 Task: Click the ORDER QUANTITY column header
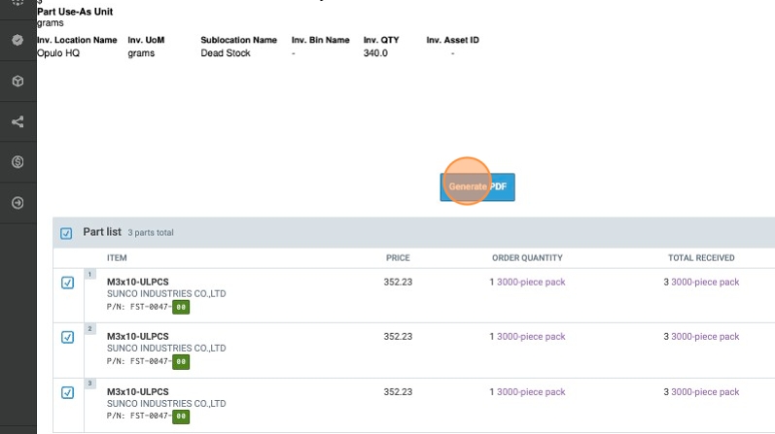527,258
